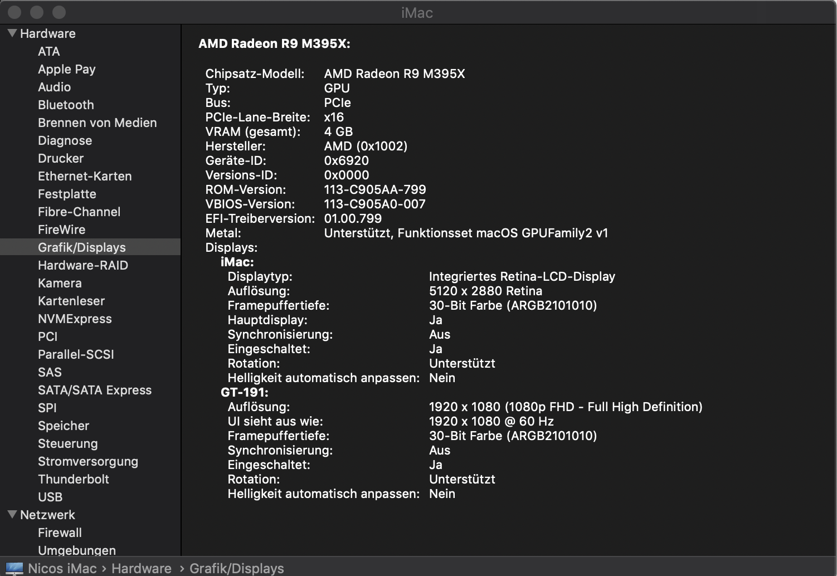Image resolution: width=837 pixels, height=576 pixels.
Task: Open the Apple Pay entry
Action: 67,69
